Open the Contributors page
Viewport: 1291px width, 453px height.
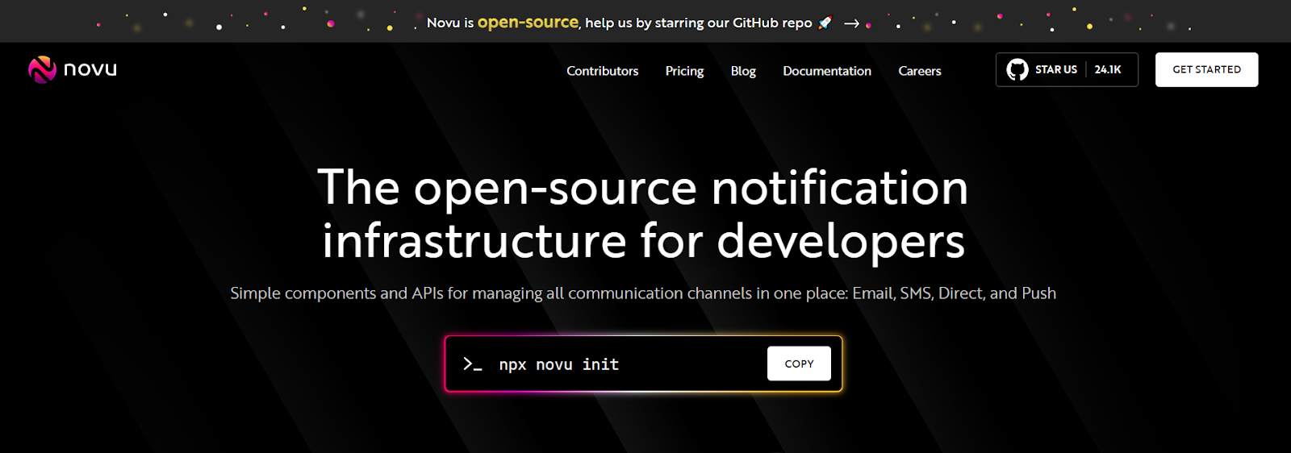(x=602, y=71)
